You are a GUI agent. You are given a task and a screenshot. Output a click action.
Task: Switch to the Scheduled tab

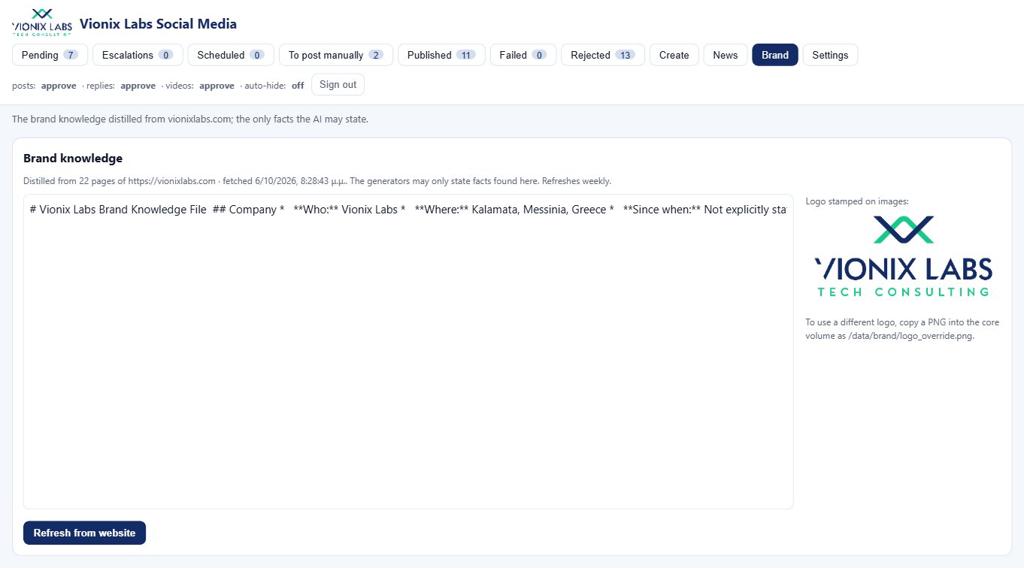coord(231,55)
